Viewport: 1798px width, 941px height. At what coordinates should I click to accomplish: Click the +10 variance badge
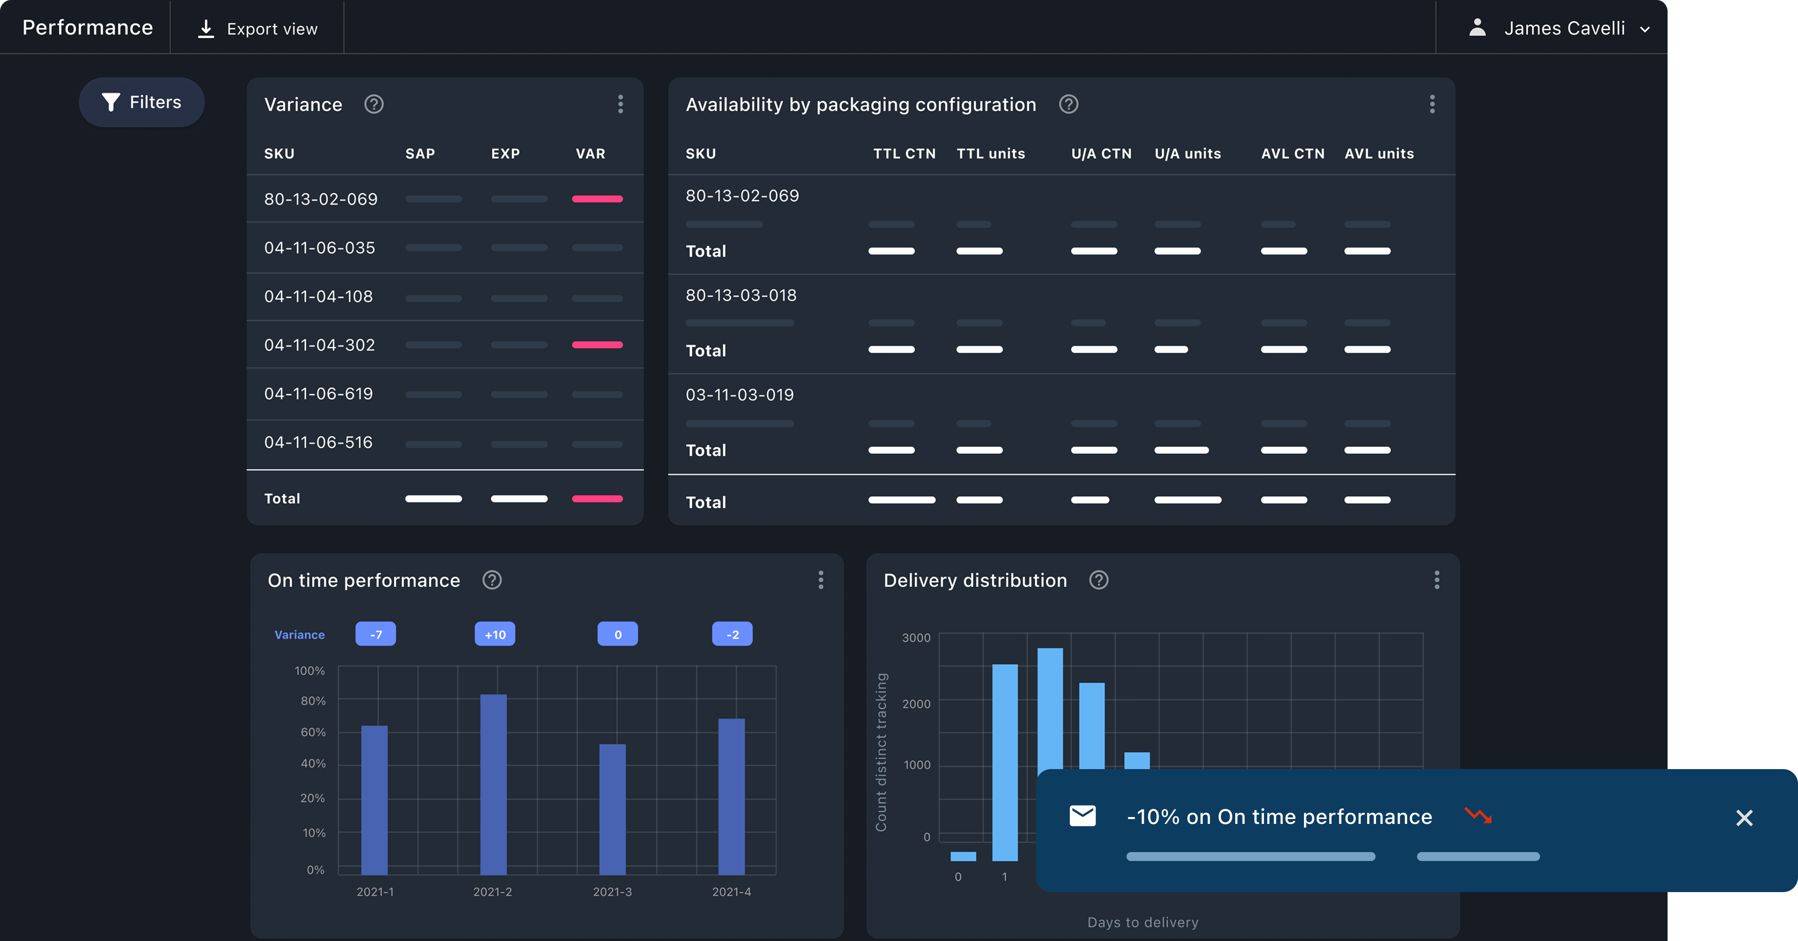pyautogui.click(x=494, y=634)
